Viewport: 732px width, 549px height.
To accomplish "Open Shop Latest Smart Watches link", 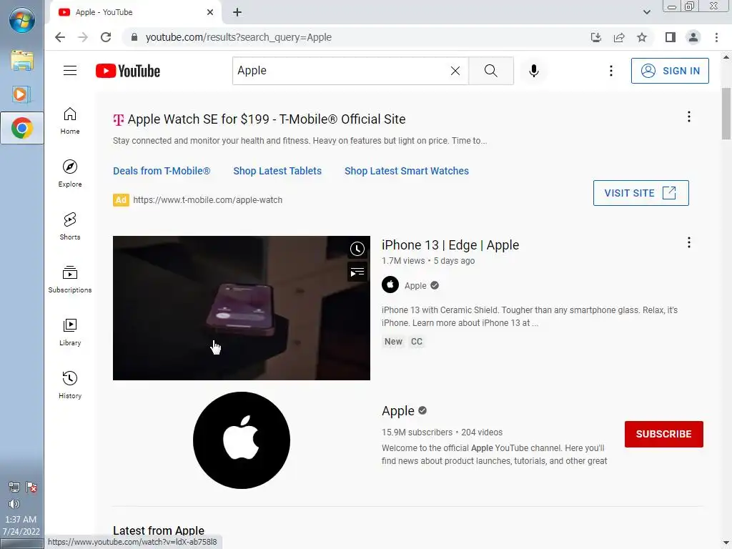I will click(407, 171).
